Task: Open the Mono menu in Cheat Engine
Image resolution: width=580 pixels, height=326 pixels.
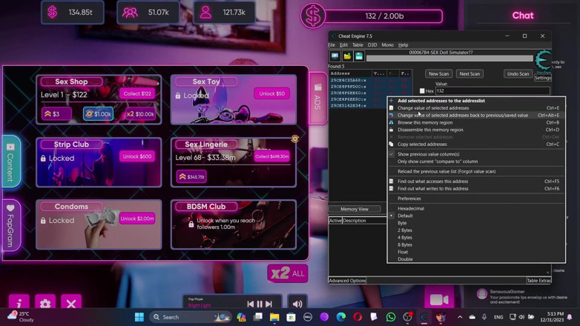Action: [387, 45]
